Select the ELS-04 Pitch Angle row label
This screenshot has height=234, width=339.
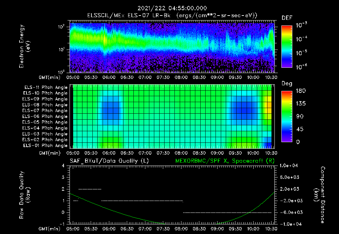[45, 128]
